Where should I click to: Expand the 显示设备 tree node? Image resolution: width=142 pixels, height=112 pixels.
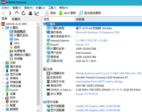(x=3, y=75)
